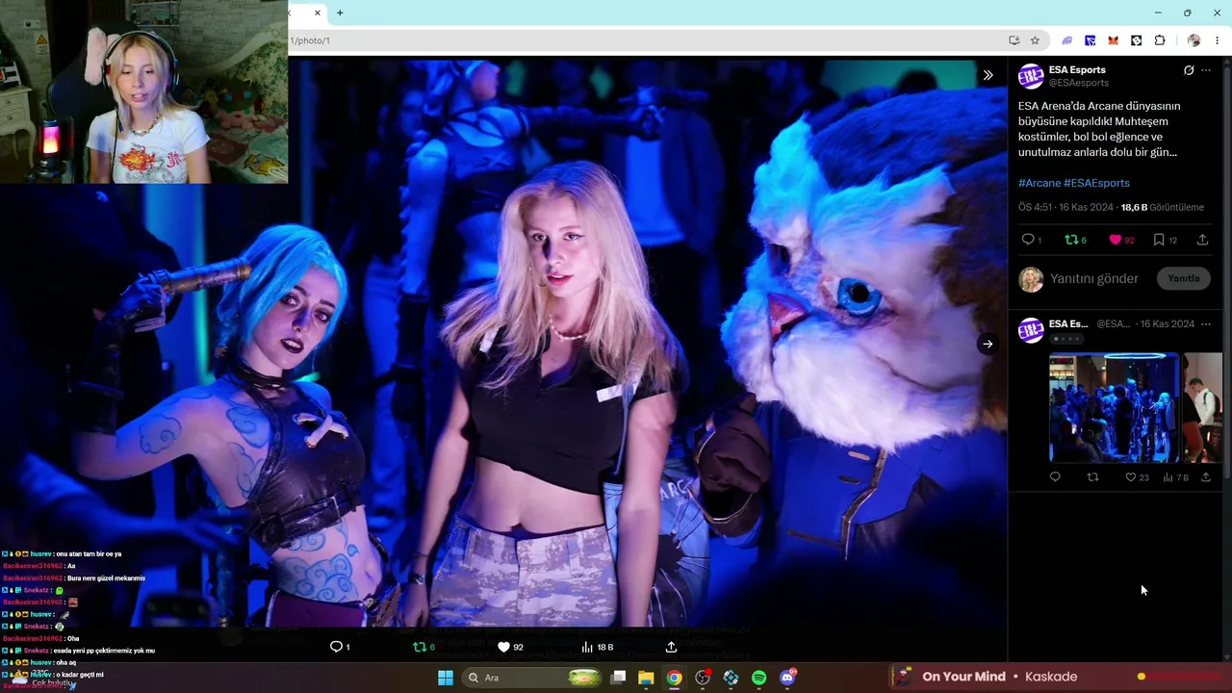Open Chrome's three-dot menu

click(1218, 40)
